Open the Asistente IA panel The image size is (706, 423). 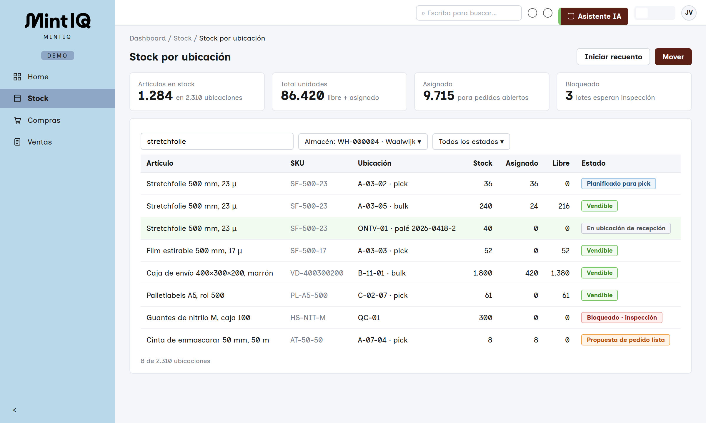[594, 16]
